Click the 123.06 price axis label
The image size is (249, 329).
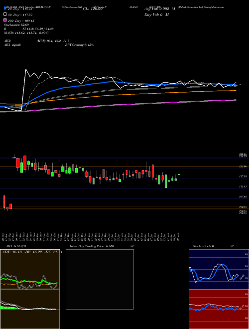point(243,166)
